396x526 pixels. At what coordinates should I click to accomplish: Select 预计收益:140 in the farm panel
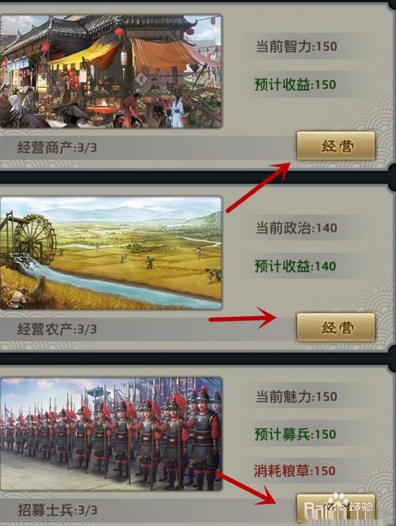point(295,266)
